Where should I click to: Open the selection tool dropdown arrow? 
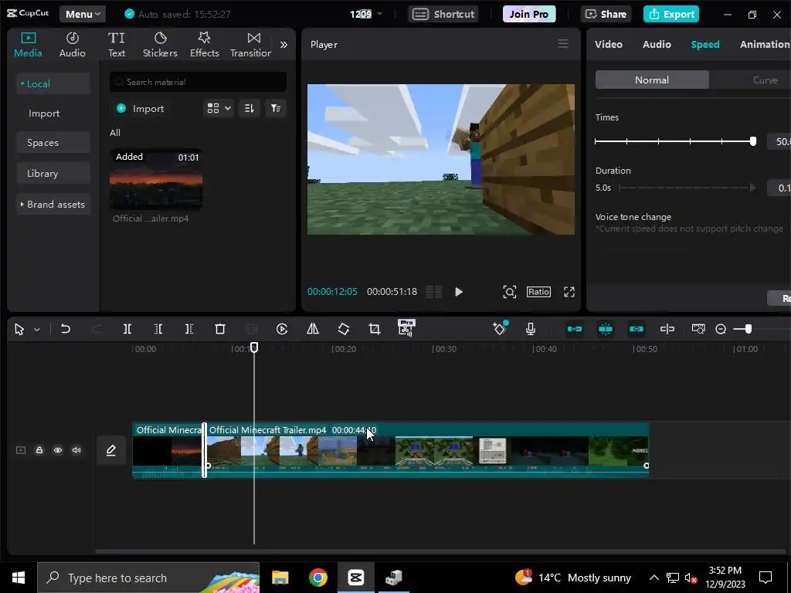(37, 329)
